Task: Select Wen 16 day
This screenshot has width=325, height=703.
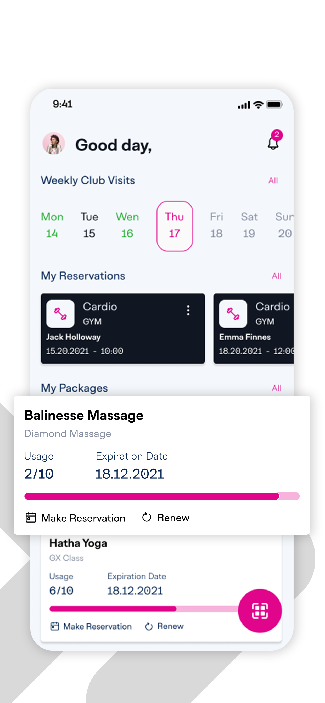Action: pyautogui.click(x=127, y=225)
